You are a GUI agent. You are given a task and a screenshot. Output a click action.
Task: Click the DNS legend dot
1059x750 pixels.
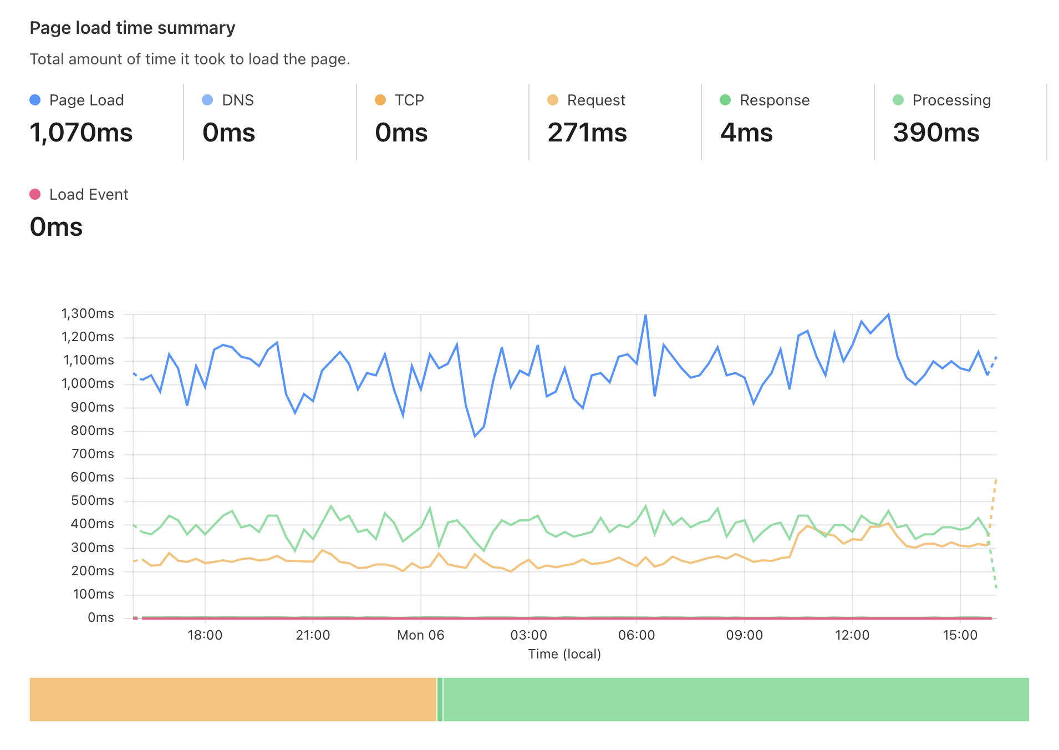[207, 100]
